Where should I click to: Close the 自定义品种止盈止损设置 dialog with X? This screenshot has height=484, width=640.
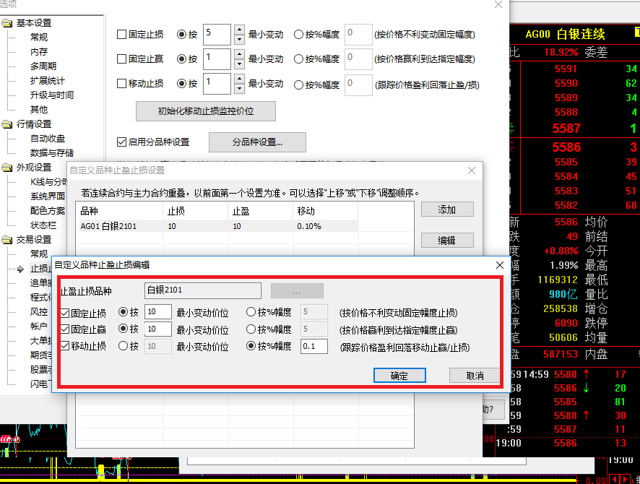click(x=472, y=170)
